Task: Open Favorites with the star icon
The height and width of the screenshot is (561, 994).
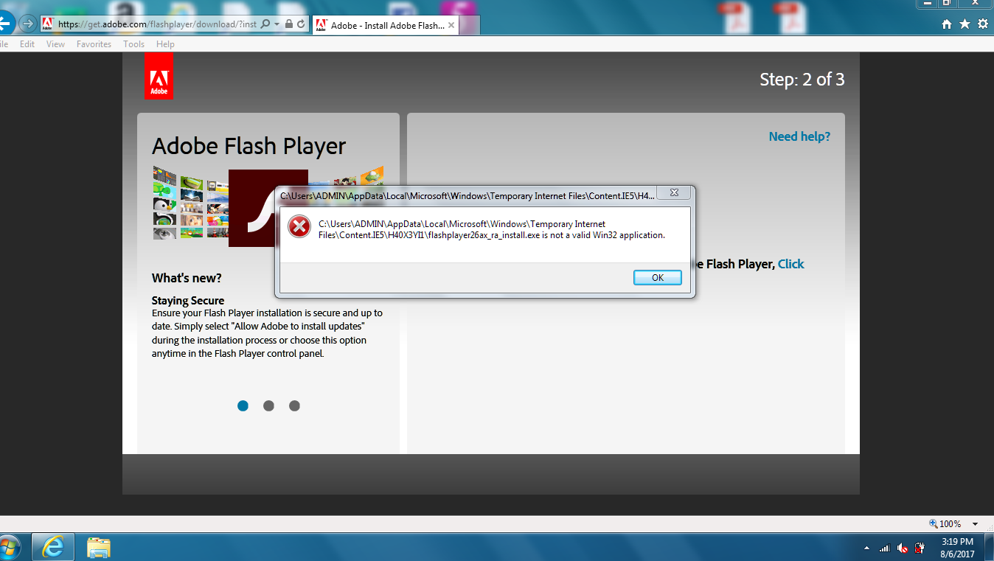Action: click(965, 24)
